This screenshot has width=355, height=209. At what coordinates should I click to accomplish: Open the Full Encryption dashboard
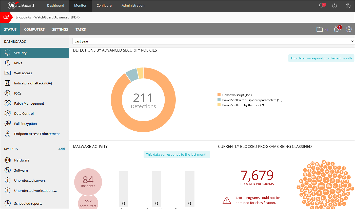25,124
